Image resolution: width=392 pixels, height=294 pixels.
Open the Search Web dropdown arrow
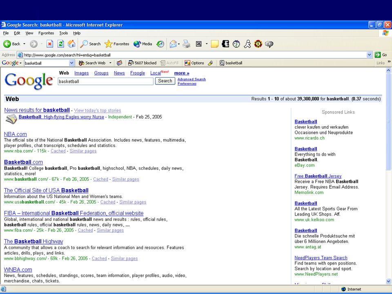click(110, 63)
